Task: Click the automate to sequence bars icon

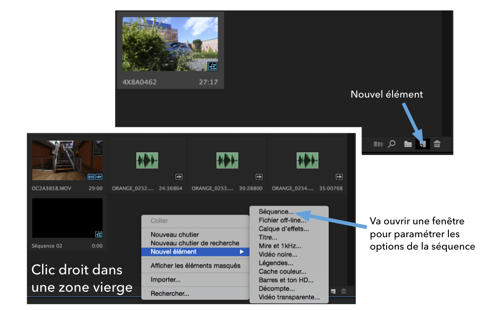Action: coord(378,144)
